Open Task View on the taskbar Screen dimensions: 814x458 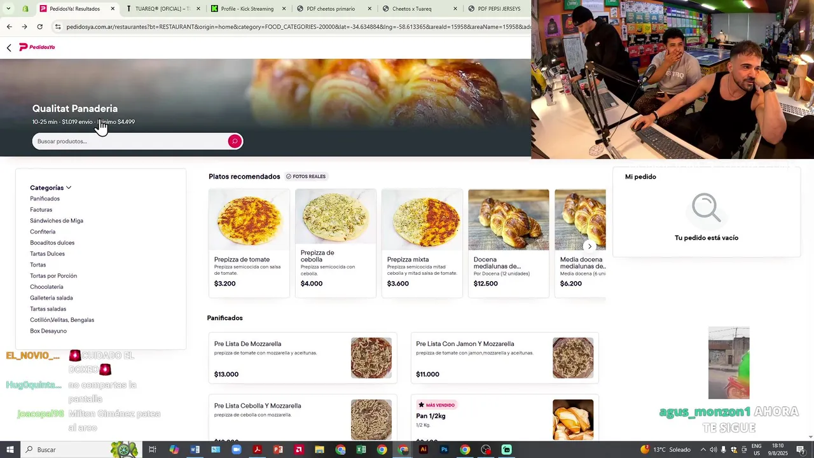pos(153,450)
